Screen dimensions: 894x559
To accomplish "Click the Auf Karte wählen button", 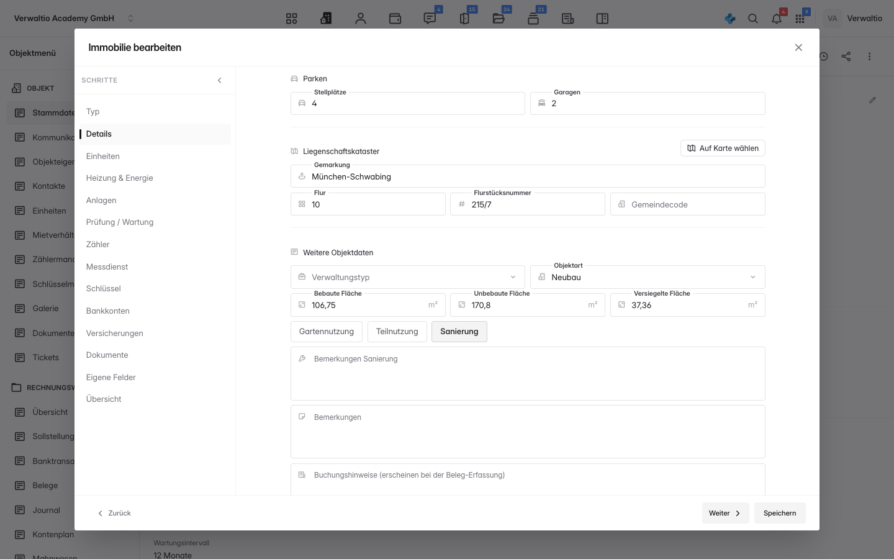I will [723, 148].
